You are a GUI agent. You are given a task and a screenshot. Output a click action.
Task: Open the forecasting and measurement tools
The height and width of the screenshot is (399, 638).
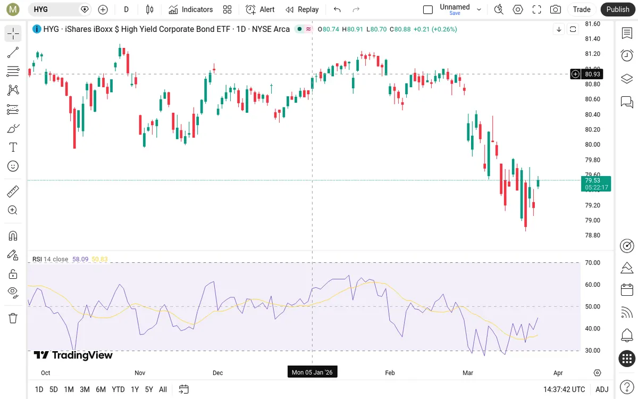coord(13,110)
